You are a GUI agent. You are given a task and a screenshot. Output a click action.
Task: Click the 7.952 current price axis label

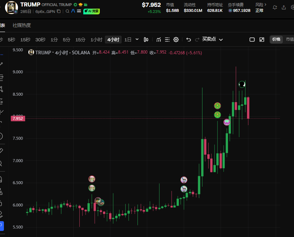pos(18,119)
